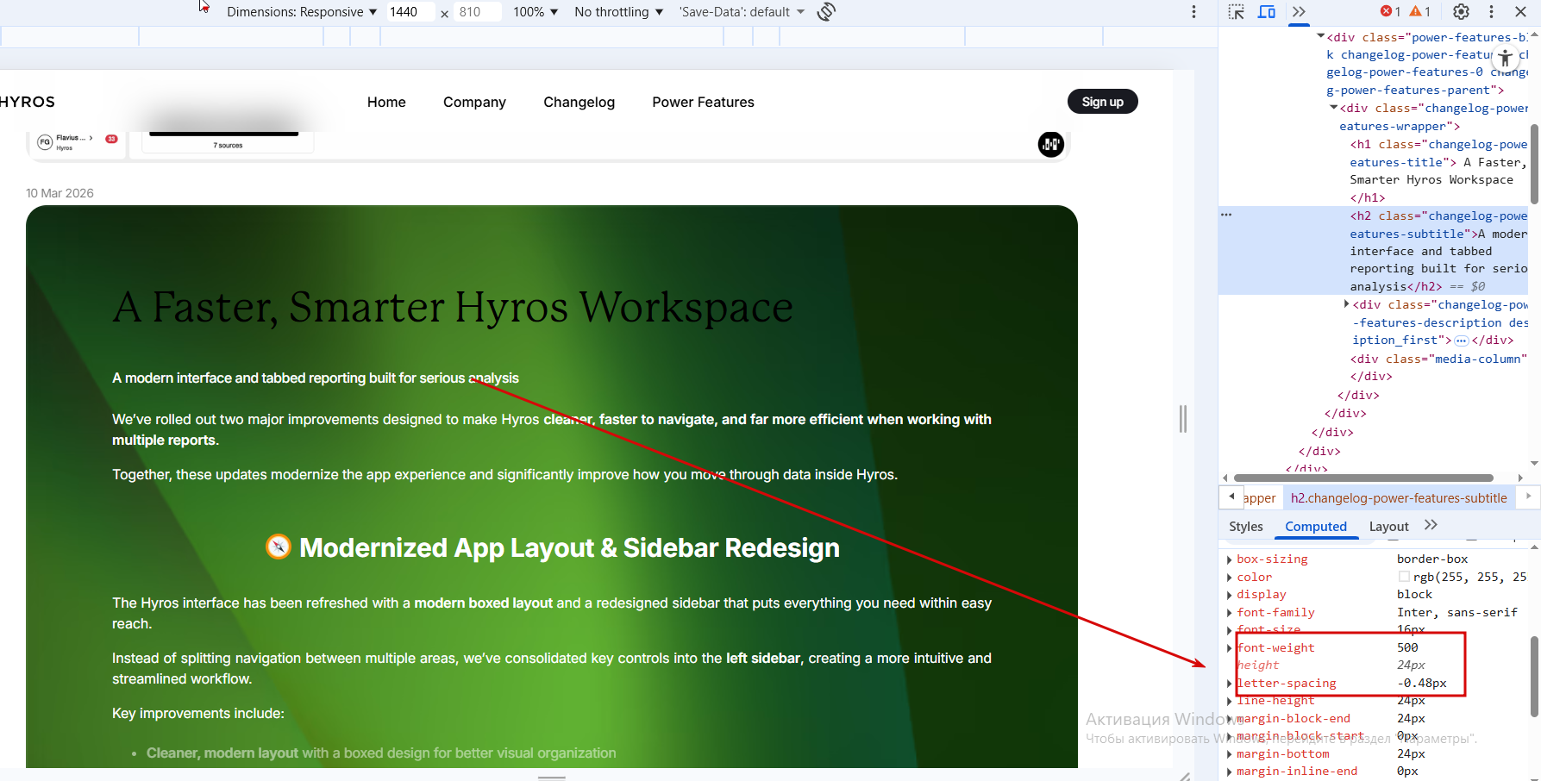This screenshot has height=781, width=1541.
Task: Click the Sign up button
Action: [1102, 102]
